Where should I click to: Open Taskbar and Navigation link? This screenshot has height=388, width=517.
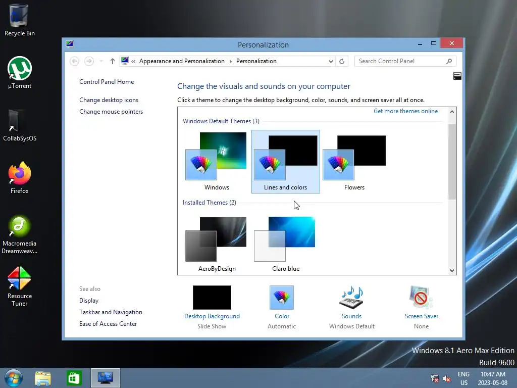pyautogui.click(x=111, y=312)
